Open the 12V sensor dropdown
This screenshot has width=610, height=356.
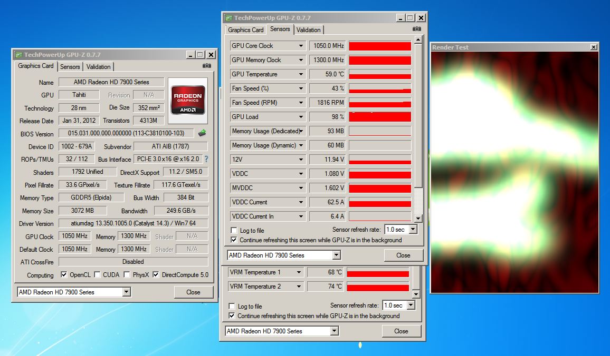click(x=301, y=160)
